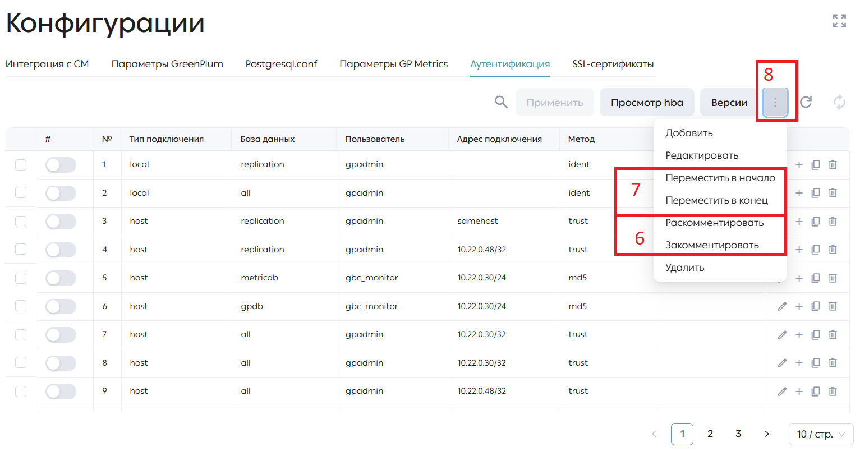The width and height of the screenshot is (860, 451).
Task: Delete row 5 metricdb with its trash icon
Action: tap(833, 278)
